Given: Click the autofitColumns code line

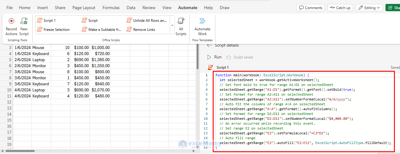Looking at the screenshot, I should 278,109.
